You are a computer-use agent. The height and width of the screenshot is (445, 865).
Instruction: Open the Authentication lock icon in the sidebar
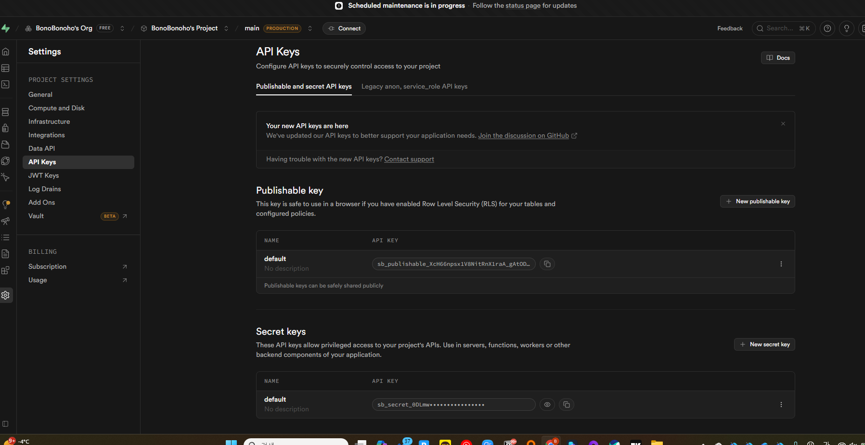6,128
